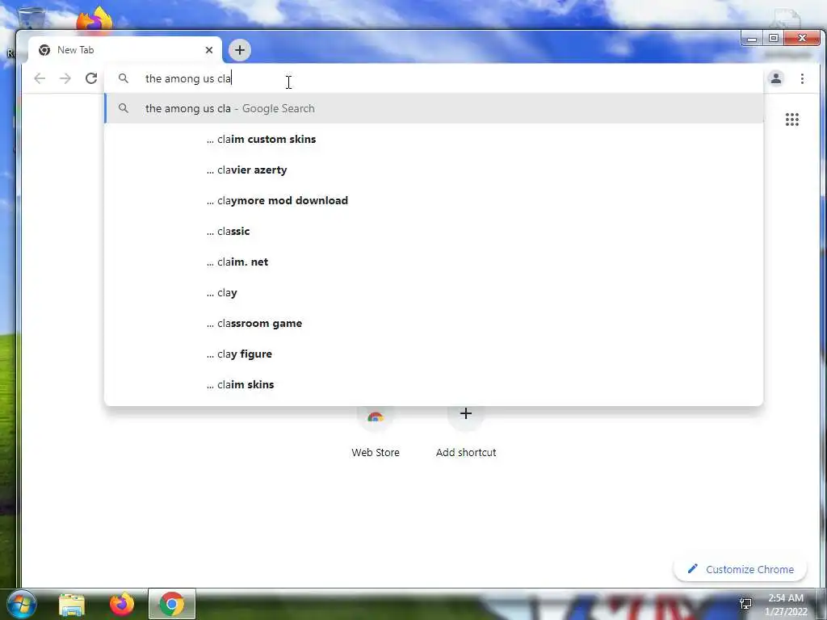Open a new tab with the plus button

pos(239,50)
